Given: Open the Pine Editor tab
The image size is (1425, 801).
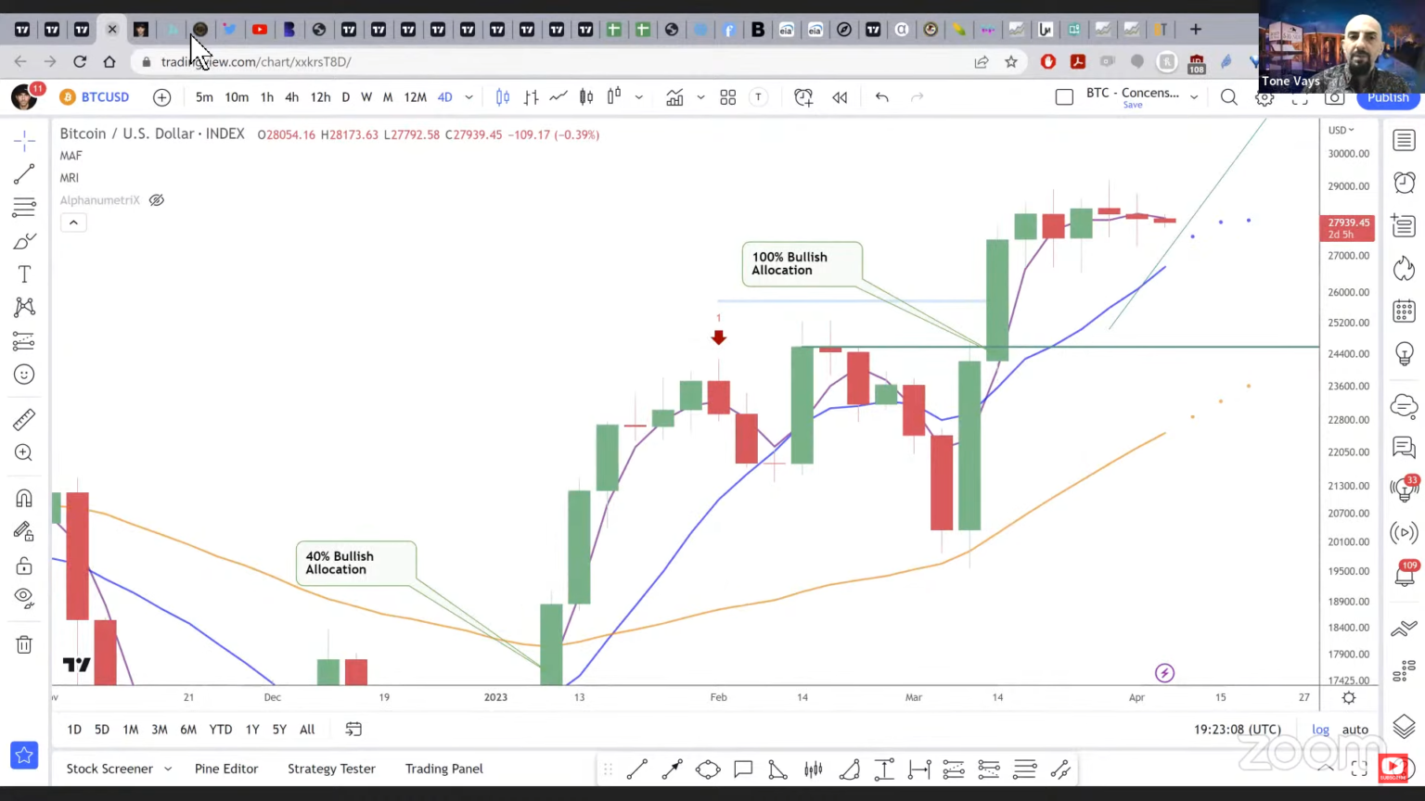Looking at the screenshot, I should (226, 769).
